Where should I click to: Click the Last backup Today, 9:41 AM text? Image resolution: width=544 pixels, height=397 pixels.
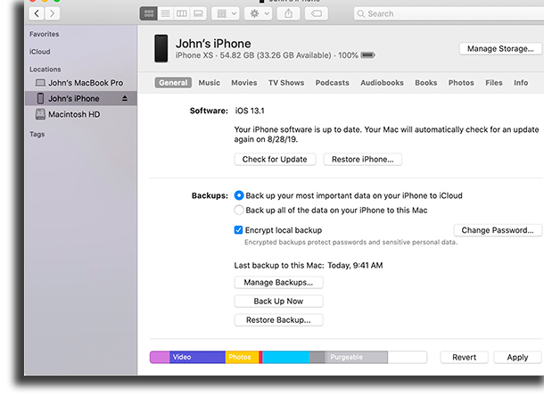309,266
